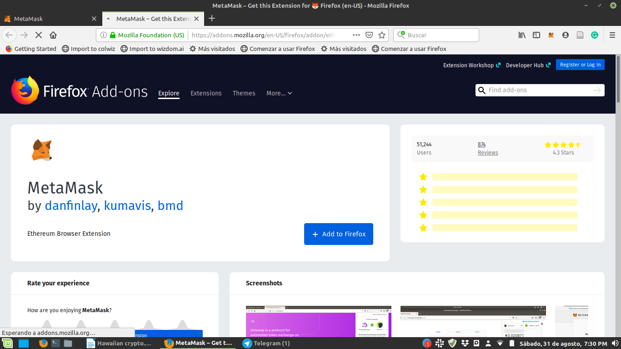This screenshot has width=621, height=349.
Task: Click the 'Find add-ons' search field
Action: [540, 90]
